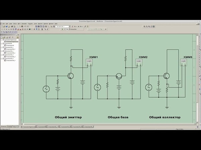Open the XMM2 multimeter instrument
The width and height of the screenshot is (201, 150).
tap(139, 63)
